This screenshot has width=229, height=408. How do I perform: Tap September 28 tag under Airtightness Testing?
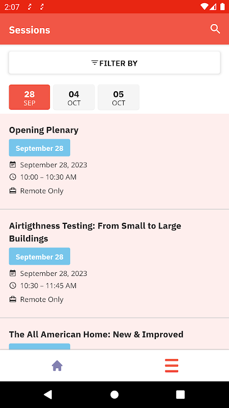point(40,257)
